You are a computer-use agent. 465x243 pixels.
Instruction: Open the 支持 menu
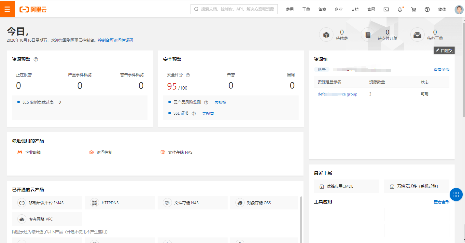pos(355,9)
